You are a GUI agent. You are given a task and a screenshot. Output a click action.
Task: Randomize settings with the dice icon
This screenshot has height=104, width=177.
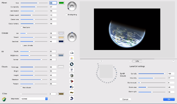tap(72, 76)
